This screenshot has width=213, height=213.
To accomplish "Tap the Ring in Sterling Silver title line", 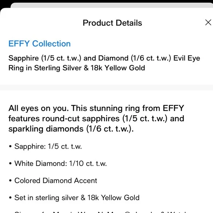I will coord(77,68).
